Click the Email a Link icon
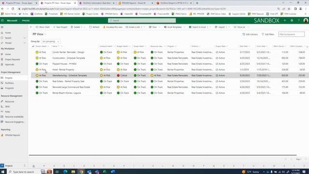Viewport: 309px width, 174px height. [x=126, y=27]
